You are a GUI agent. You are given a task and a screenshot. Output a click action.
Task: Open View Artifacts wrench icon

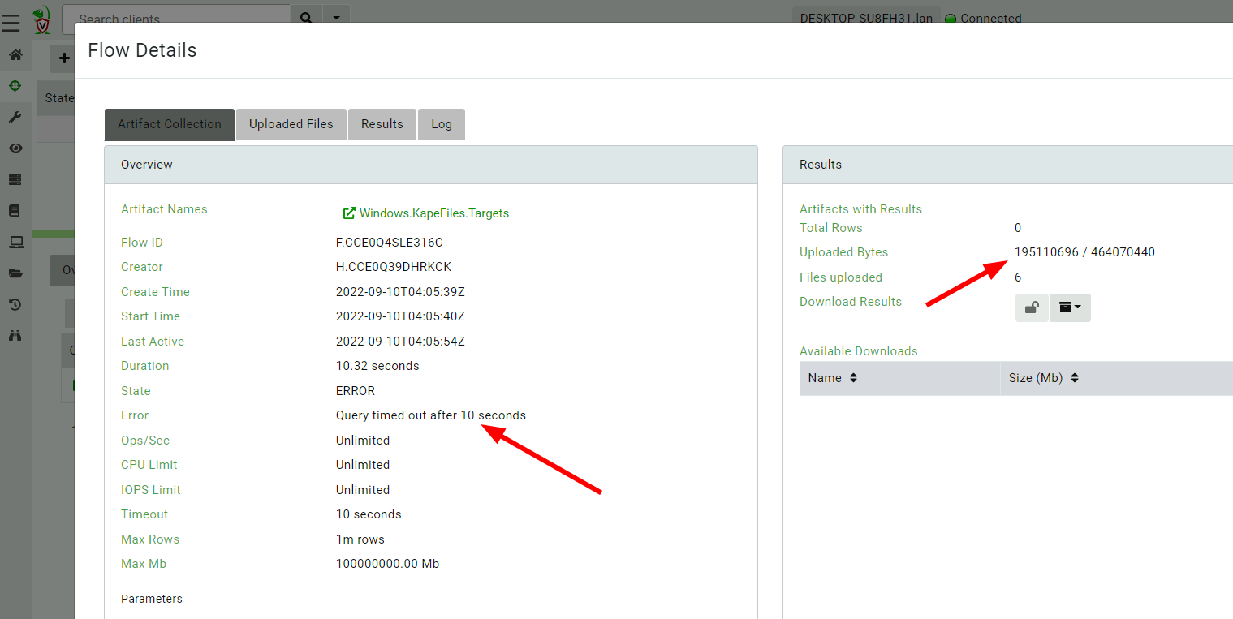click(x=15, y=118)
